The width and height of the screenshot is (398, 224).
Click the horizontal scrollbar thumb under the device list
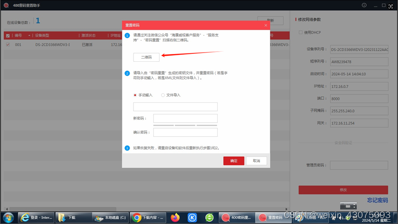pos(63,209)
